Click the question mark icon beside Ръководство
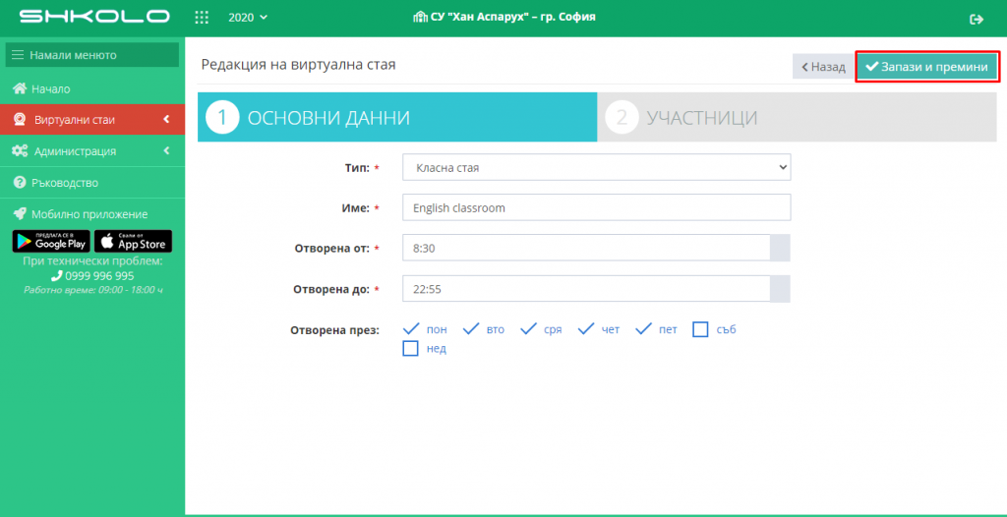 (20, 183)
